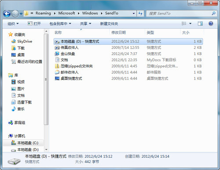Expand arrow after Microsoft in address bar
Viewport: 220px width, 170px height.
pyautogui.click(x=79, y=13)
